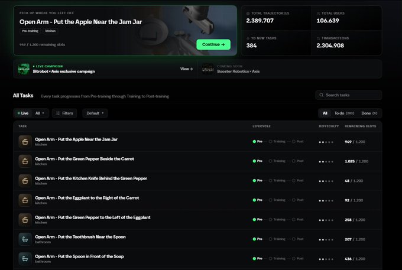Toggle the Live status filter
The height and width of the screenshot is (270, 402).
point(23,113)
